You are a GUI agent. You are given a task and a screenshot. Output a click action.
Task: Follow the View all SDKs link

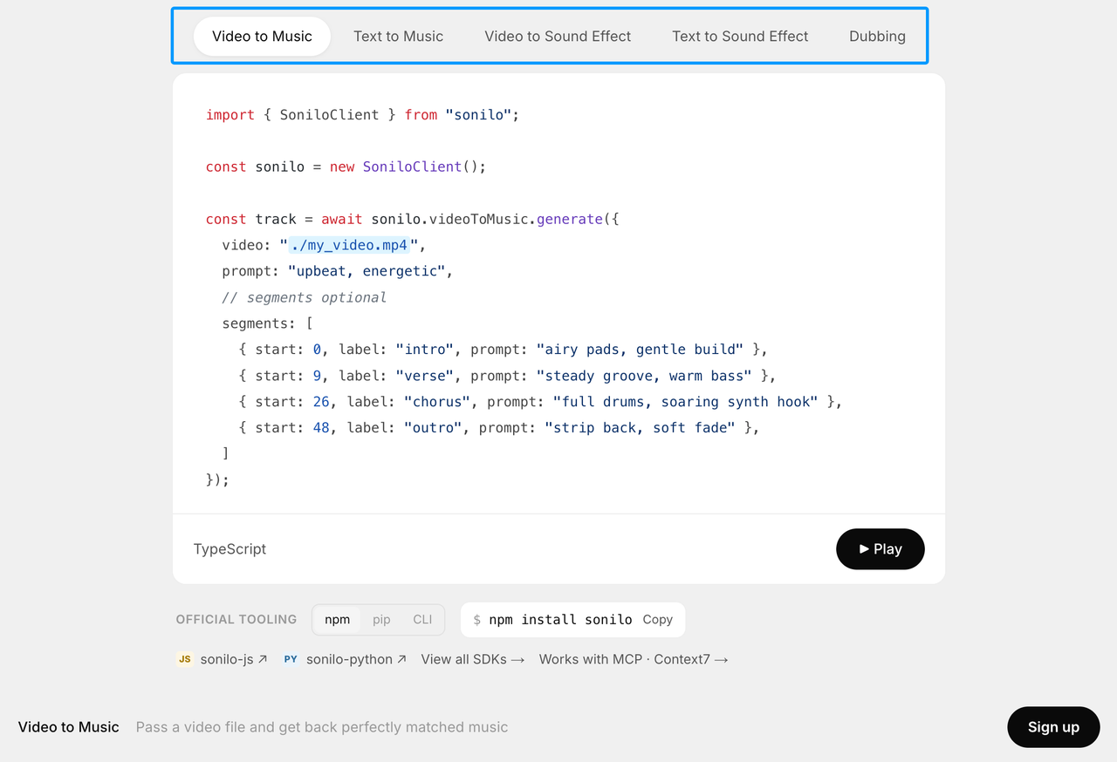pos(473,659)
